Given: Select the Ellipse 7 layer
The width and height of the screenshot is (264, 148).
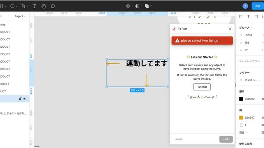Looking at the screenshot, I should pyautogui.click(x=15, y=84).
